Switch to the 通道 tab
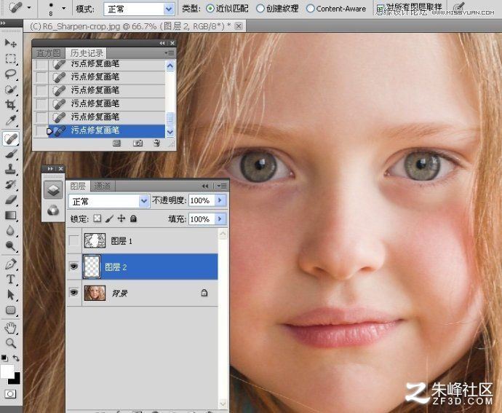This screenshot has height=413, width=502. tap(103, 186)
